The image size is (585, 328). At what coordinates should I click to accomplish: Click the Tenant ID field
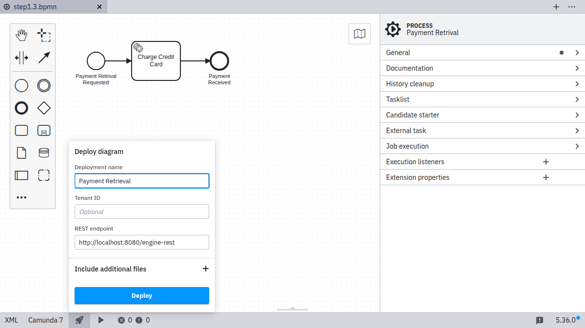(142, 212)
